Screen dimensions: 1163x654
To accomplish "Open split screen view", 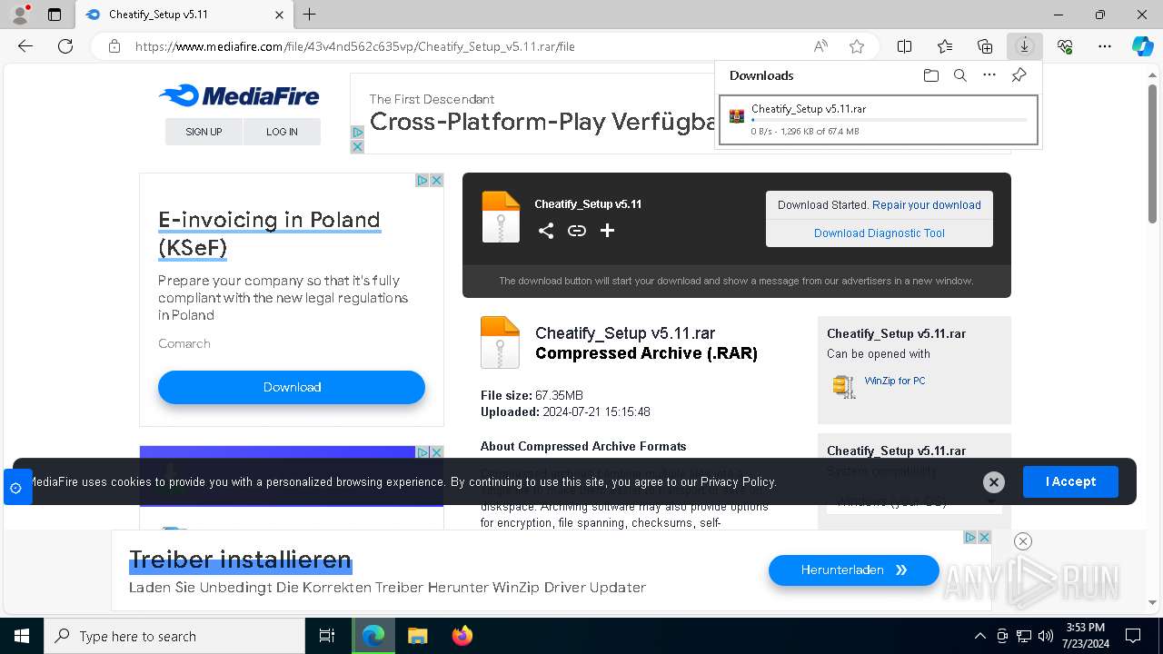I will click(x=905, y=46).
